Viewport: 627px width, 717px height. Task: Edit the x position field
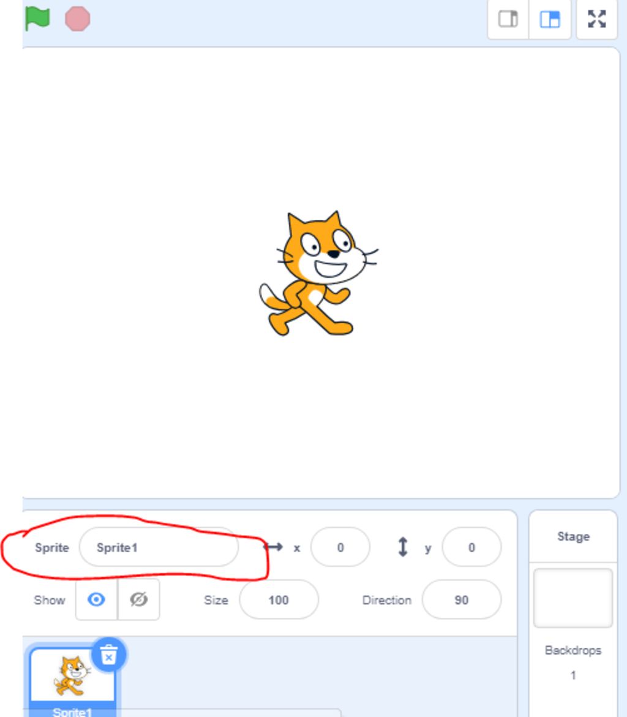(340, 547)
